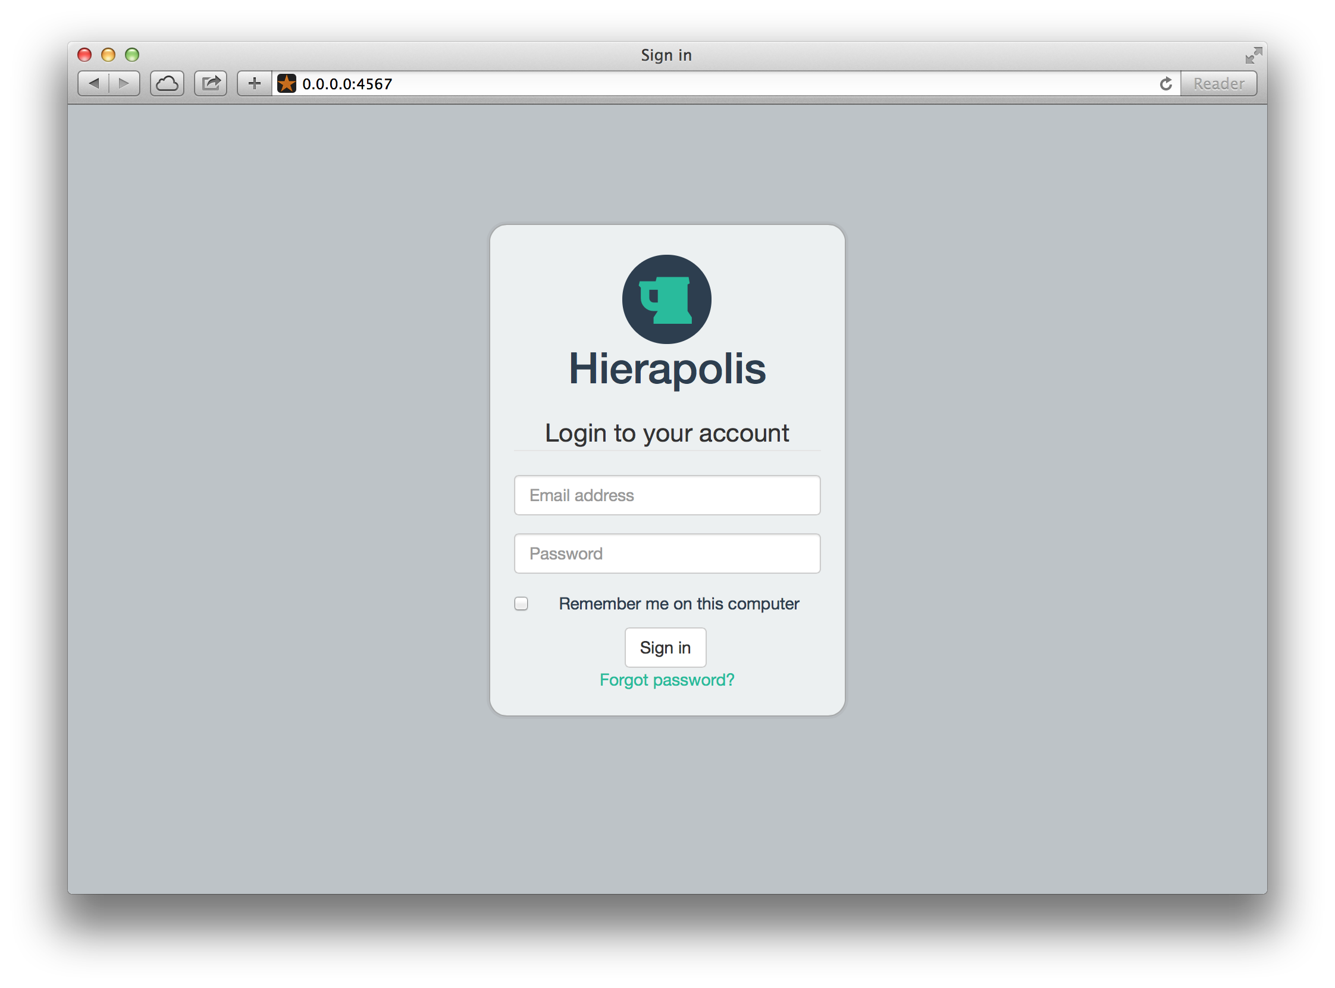Enter full screen with the corner arrows icon
Image resolution: width=1335 pixels, height=988 pixels.
point(1253,55)
